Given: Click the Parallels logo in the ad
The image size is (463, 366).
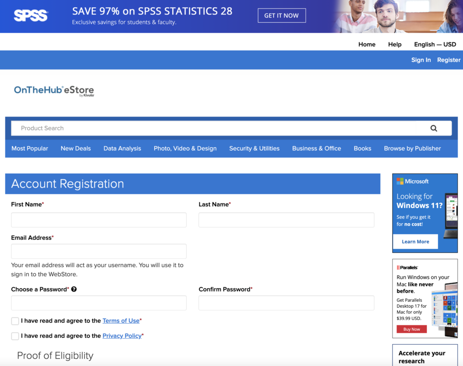Looking at the screenshot, I should tap(407, 267).
